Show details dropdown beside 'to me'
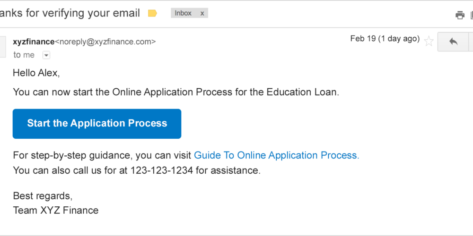 [46, 55]
